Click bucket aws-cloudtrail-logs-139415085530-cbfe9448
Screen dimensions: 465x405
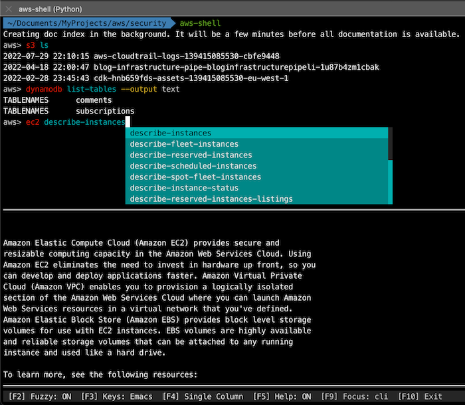187,56
